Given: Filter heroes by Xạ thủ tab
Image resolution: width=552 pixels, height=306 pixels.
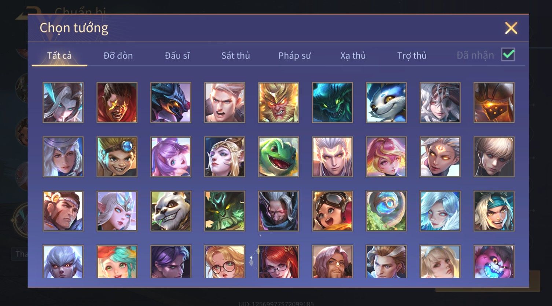Looking at the screenshot, I should tap(353, 56).
